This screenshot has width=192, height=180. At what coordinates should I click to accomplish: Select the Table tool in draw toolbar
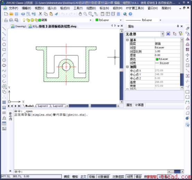[x=4, y=123]
